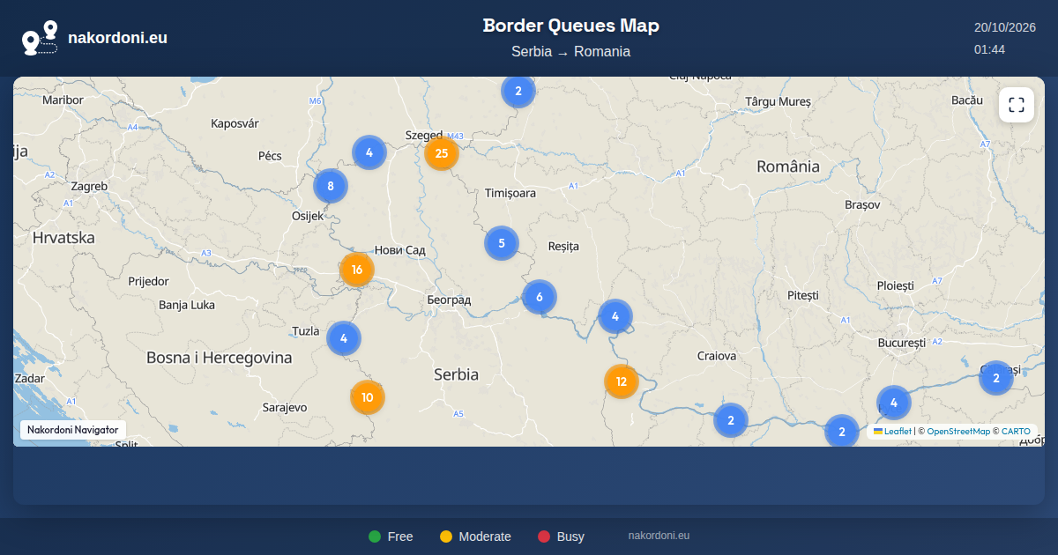Open the blue cluster 4 near Tuzla
Screen dimensions: 1058x555
point(344,337)
